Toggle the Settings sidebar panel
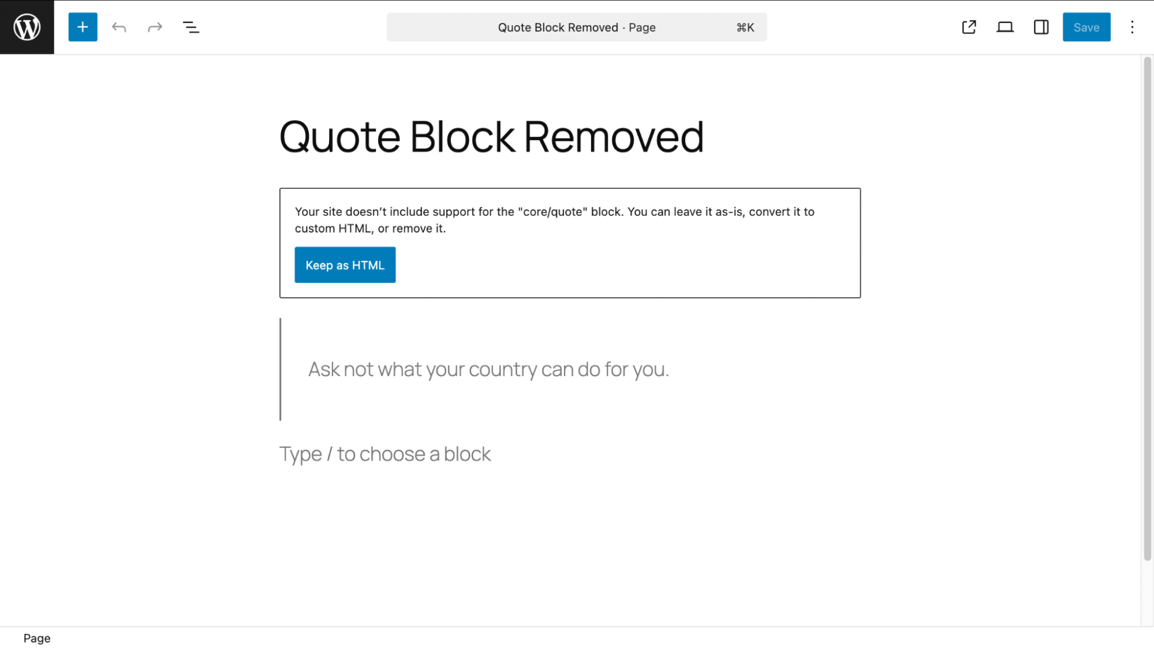 [x=1041, y=27]
